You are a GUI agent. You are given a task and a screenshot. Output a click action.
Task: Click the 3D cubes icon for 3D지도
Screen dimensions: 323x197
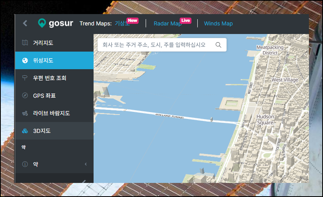25,131
